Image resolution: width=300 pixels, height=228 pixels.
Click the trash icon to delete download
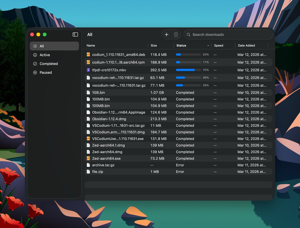tap(176, 34)
